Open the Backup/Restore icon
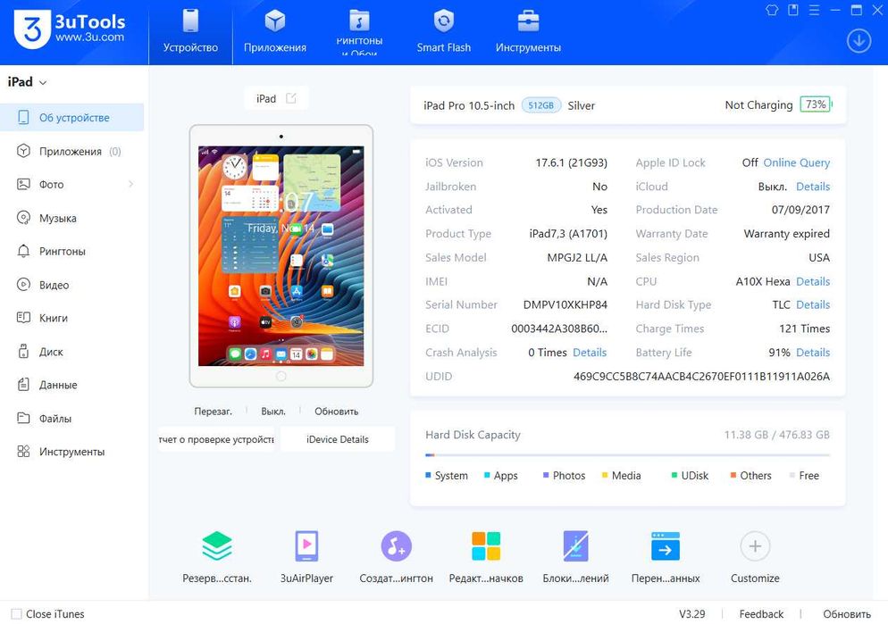This screenshot has width=888, height=624. click(x=217, y=546)
